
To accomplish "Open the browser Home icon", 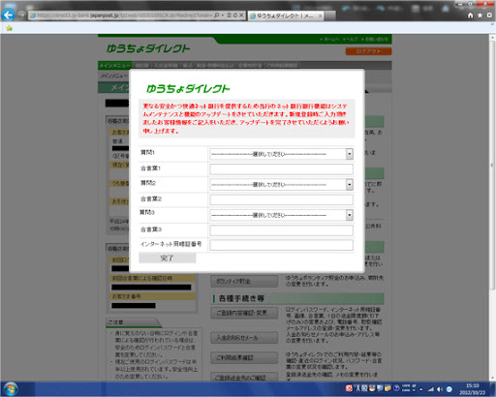I will pos(470,15).
